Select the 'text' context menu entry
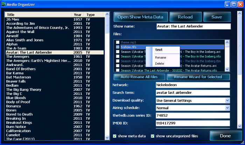Viewport: 245px width, 145px height. (x=159, y=50)
